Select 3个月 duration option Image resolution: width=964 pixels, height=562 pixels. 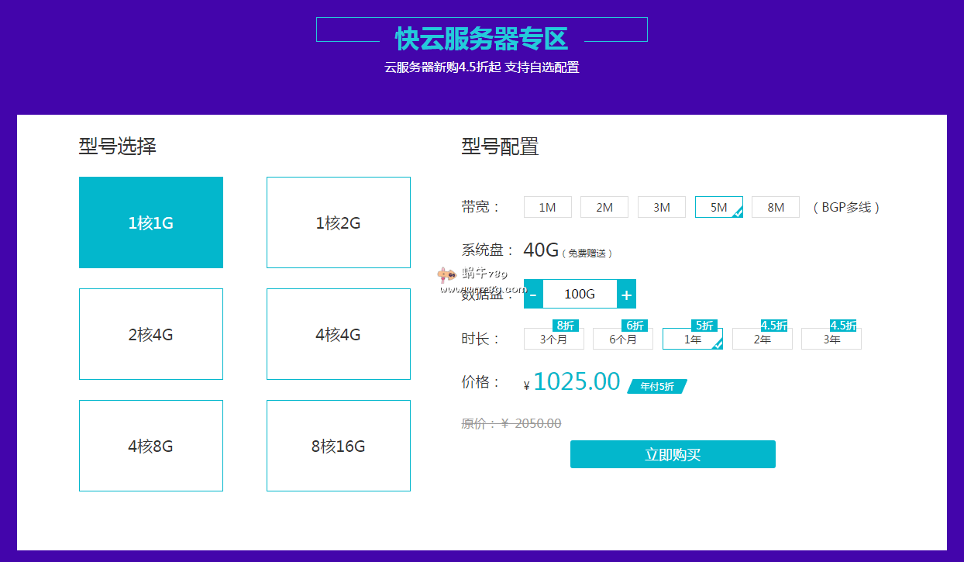554,339
